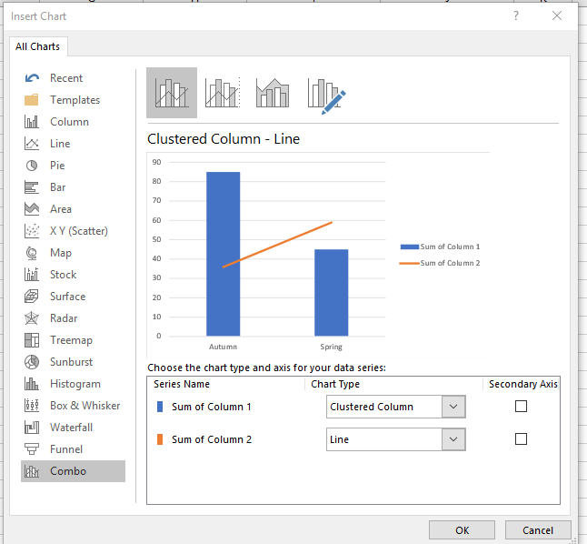Choose Surface chart category
The height and width of the screenshot is (544, 587).
(x=73, y=297)
